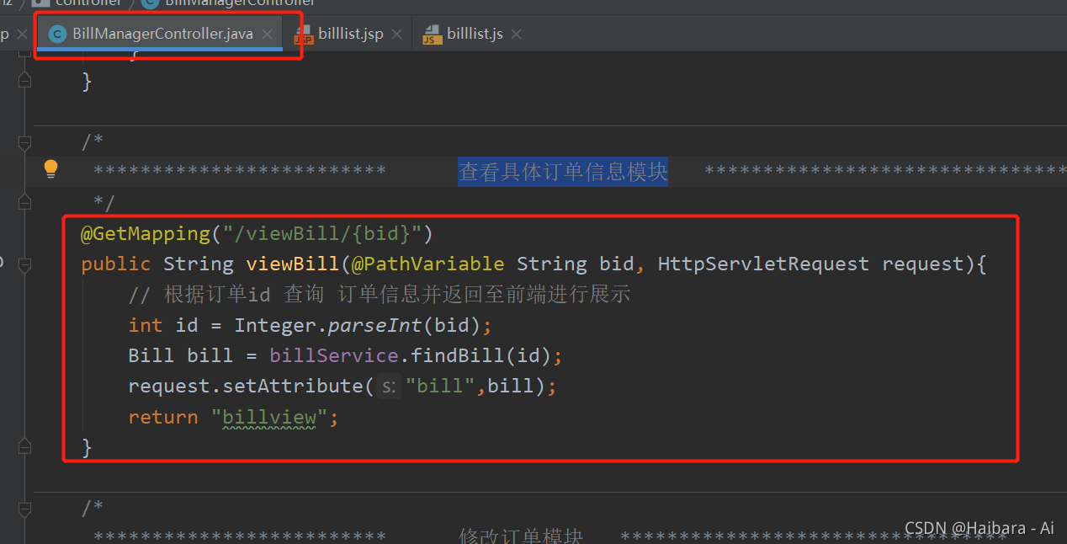Collapse the 查看具体订单信息模块 comment block fold marker

[24, 142]
